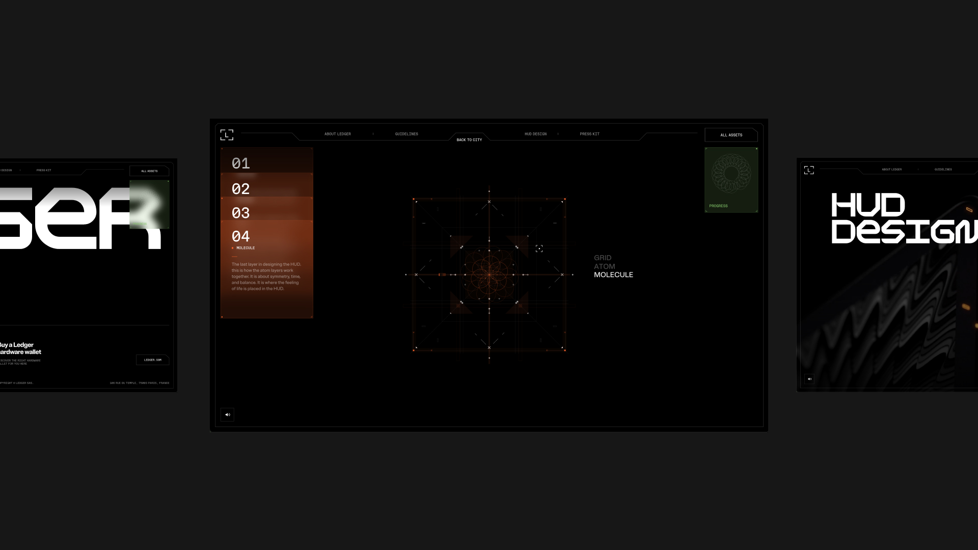The height and width of the screenshot is (550, 978).
Task: Open About Ledger in center window nav
Action: point(338,134)
